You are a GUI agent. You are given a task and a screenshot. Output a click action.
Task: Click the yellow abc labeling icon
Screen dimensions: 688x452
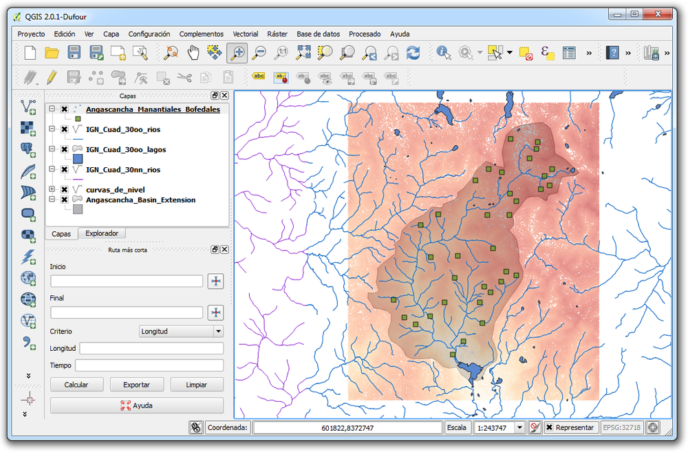pos(259,76)
